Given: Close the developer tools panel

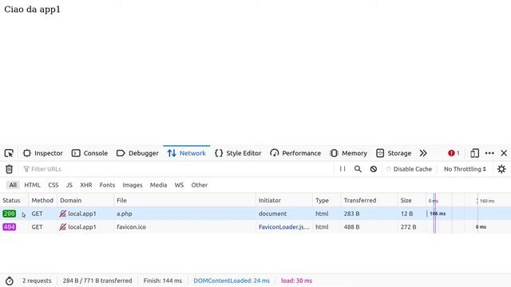Looking at the screenshot, I should pyautogui.click(x=504, y=153).
